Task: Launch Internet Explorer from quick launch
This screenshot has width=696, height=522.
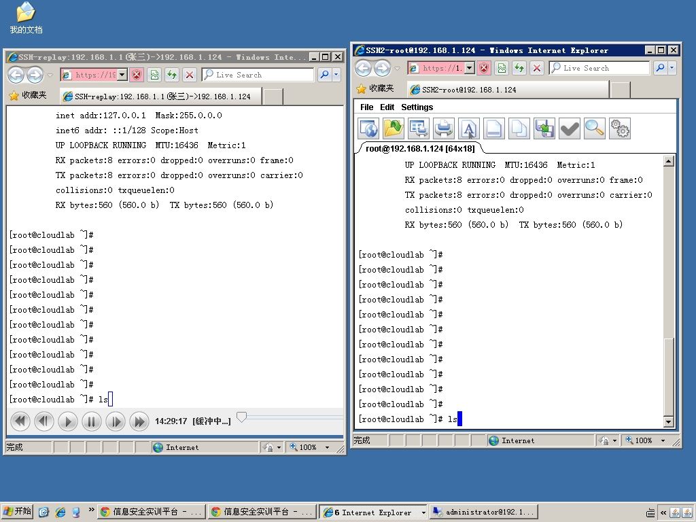Action: (60, 512)
